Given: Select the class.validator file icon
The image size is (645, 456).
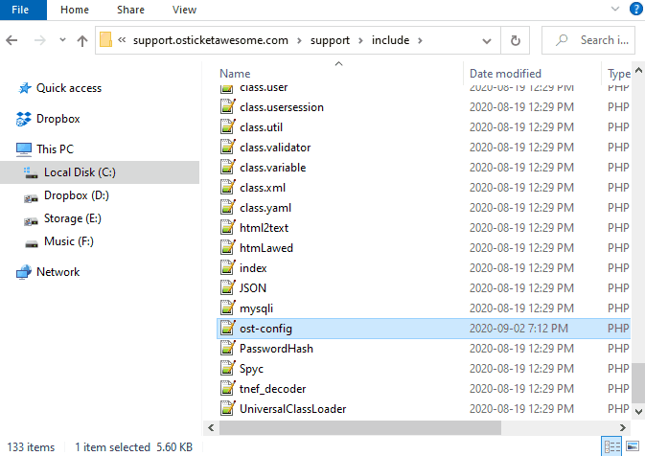Looking at the screenshot, I should (227, 148).
